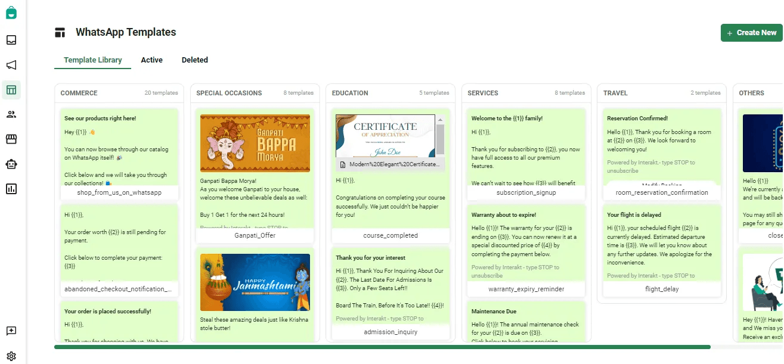
Task: Click the highlighted Templates grid icon
Action: (11, 89)
